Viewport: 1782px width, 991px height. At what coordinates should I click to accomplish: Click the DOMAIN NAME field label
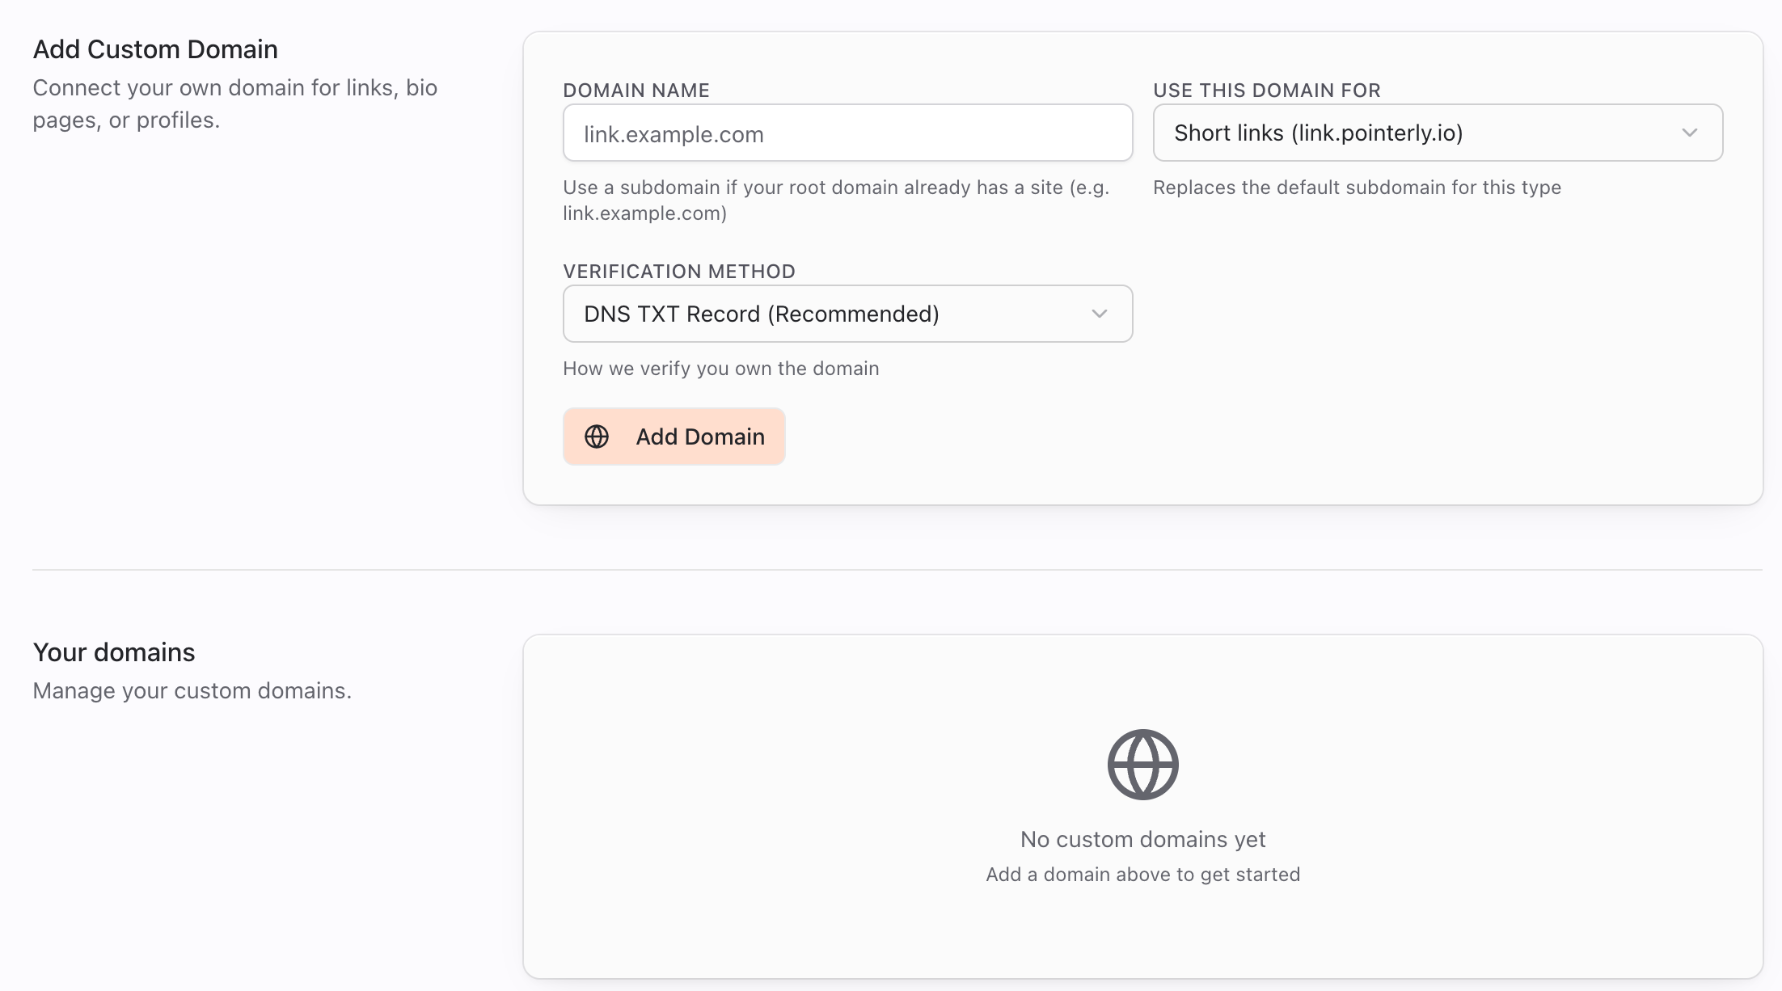pyautogui.click(x=636, y=91)
